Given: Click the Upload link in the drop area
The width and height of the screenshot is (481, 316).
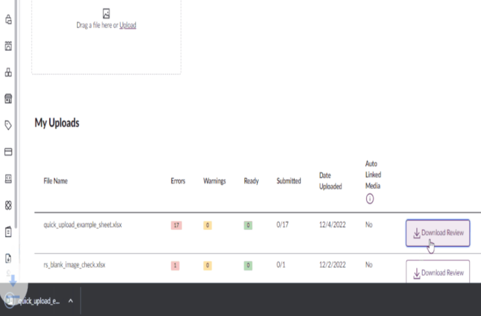Looking at the screenshot, I should click(128, 26).
